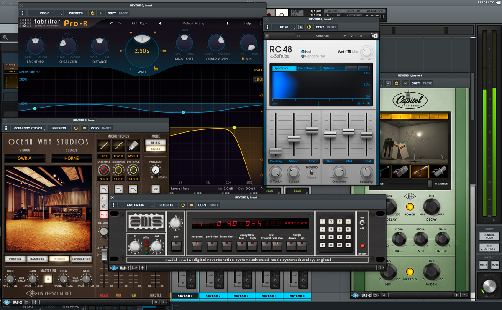Click SPACE decay time knob in Pro-R
This screenshot has height=310, width=502.
pyautogui.click(x=141, y=50)
